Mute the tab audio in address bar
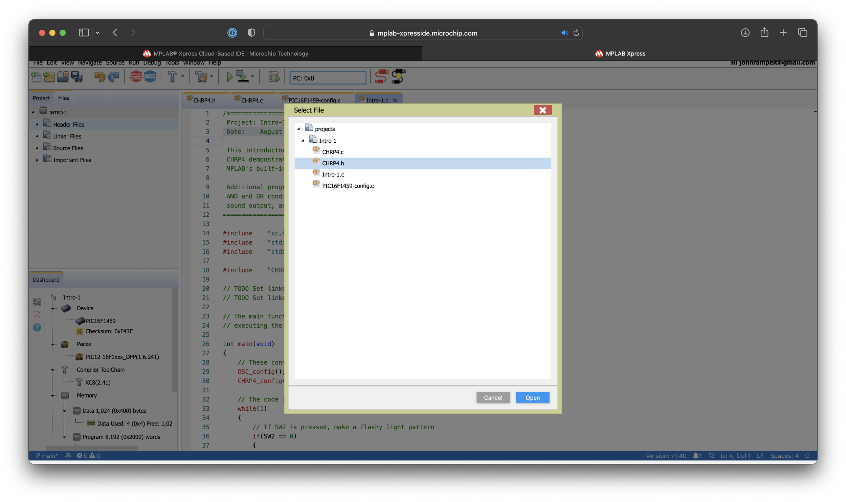The image size is (846, 502). tap(564, 33)
